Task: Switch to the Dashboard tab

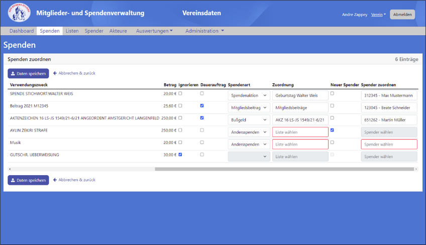Action: (22, 31)
